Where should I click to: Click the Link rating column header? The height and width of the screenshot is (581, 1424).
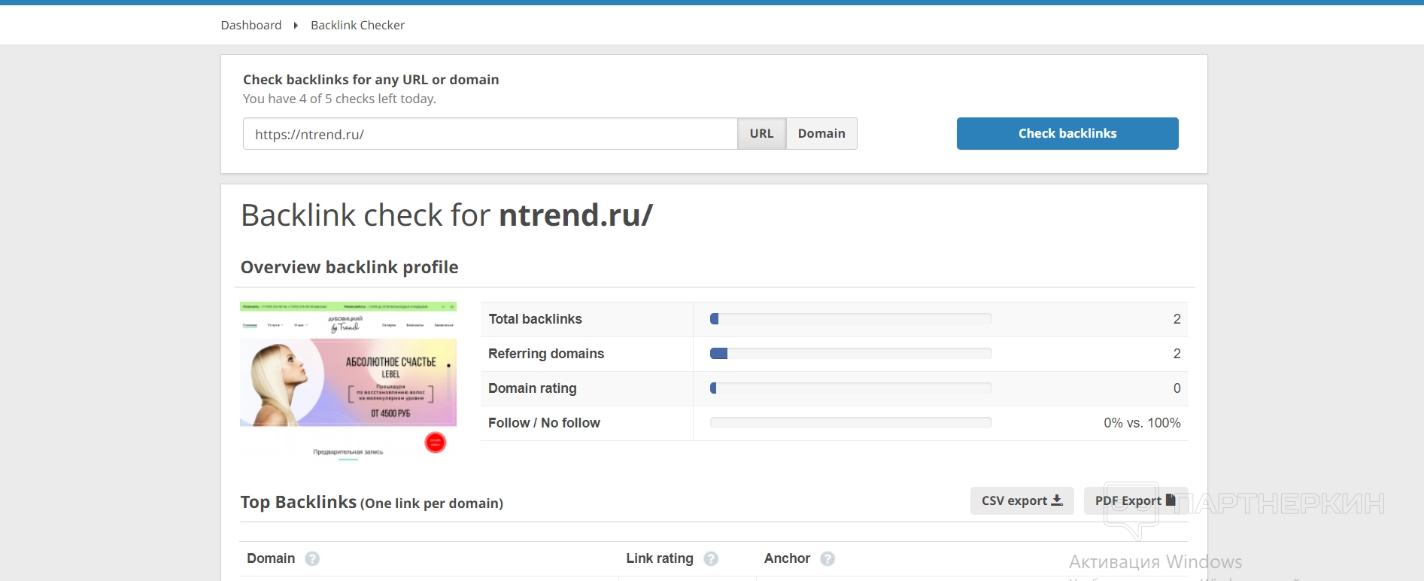pyautogui.click(x=660, y=558)
